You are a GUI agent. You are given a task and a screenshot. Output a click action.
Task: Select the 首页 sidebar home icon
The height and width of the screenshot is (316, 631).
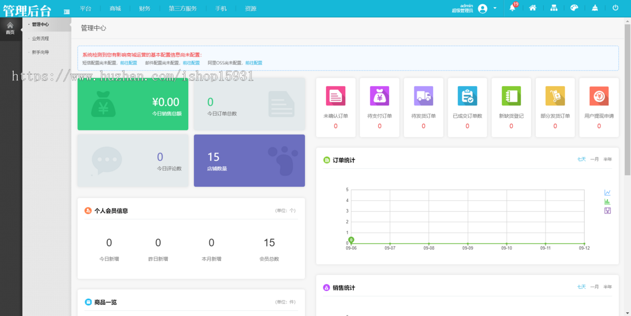point(10,28)
